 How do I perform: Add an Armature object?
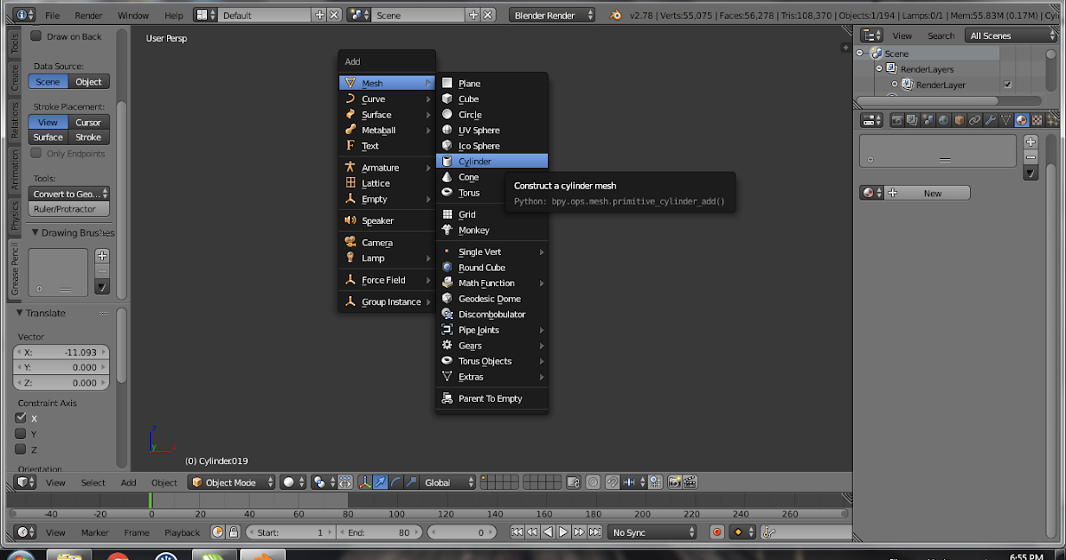[386, 167]
